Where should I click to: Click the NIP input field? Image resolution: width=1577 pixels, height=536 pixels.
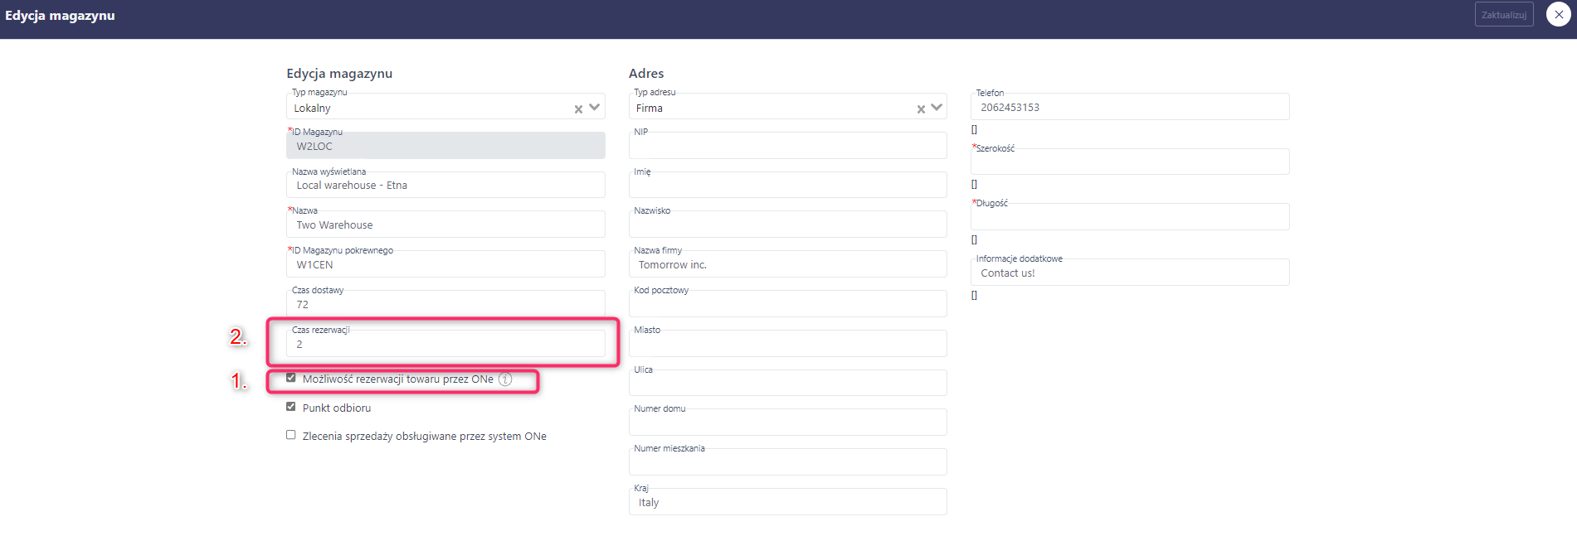[788, 145]
